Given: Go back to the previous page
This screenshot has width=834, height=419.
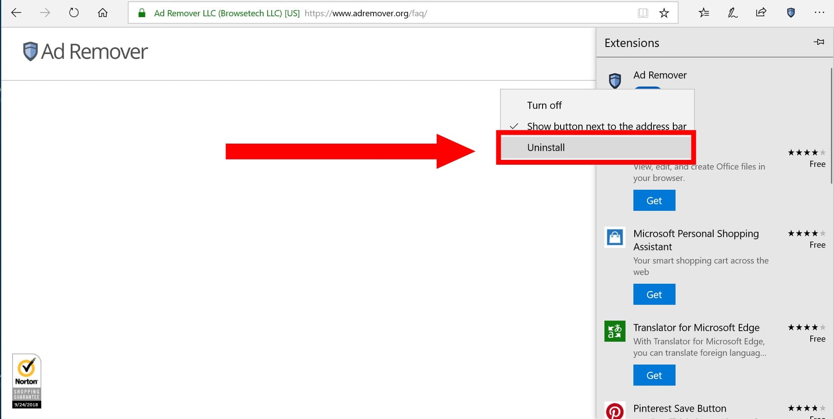Looking at the screenshot, I should pos(16,13).
